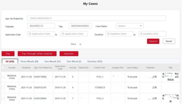Tick the select-all checkbox in table header
This screenshot has height=104, width=182.
point(3,68)
